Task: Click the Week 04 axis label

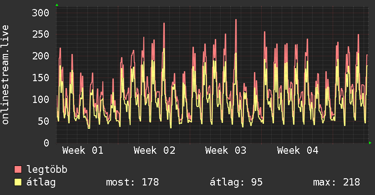Action: (x=298, y=151)
